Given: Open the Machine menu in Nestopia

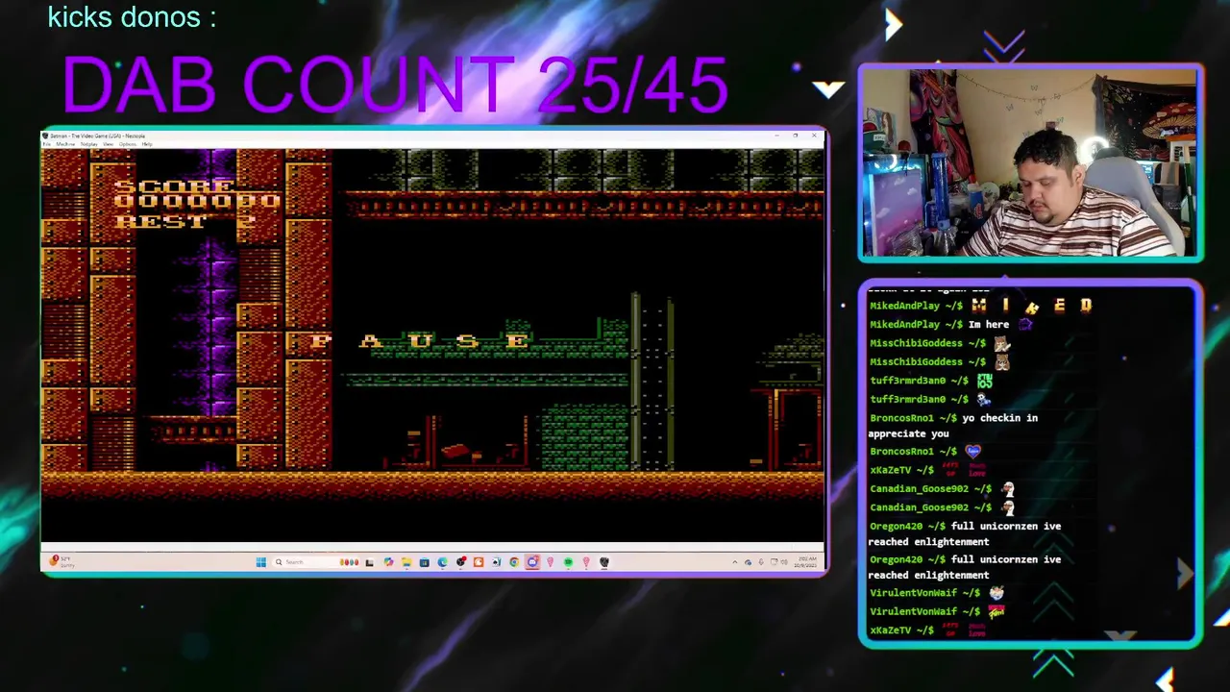Looking at the screenshot, I should (x=65, y=144).
